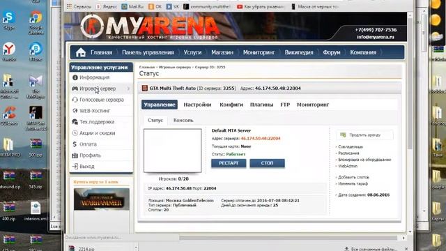The height and width of the screenshot is (251, 446).
Task: Open Услуги in the top navigation
Action: click(x=192, y=52)
